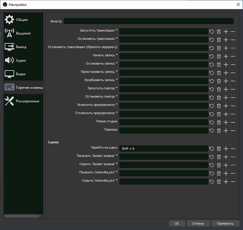Remove hotkey row for Запустить трансляцию
This screenshot has height=230, width=243.
pyautogui.click(x=233, y=32)
